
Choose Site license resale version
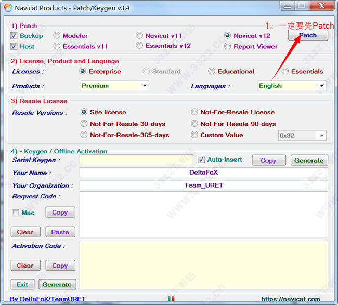pos(84,112)
